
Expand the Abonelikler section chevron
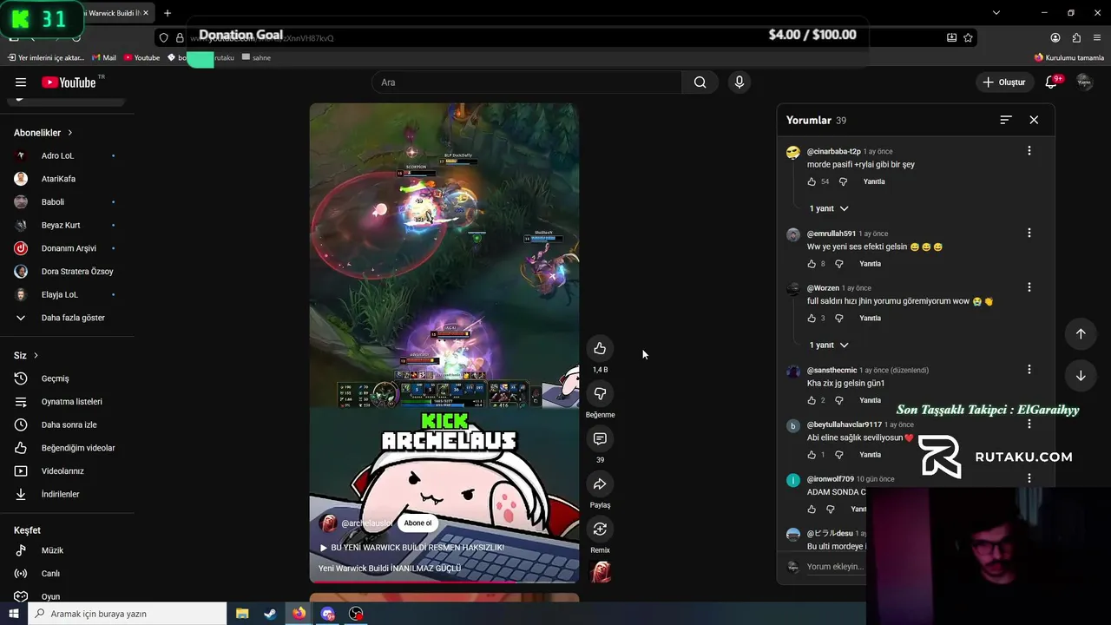pyautogui.click(x=70, y=133)
